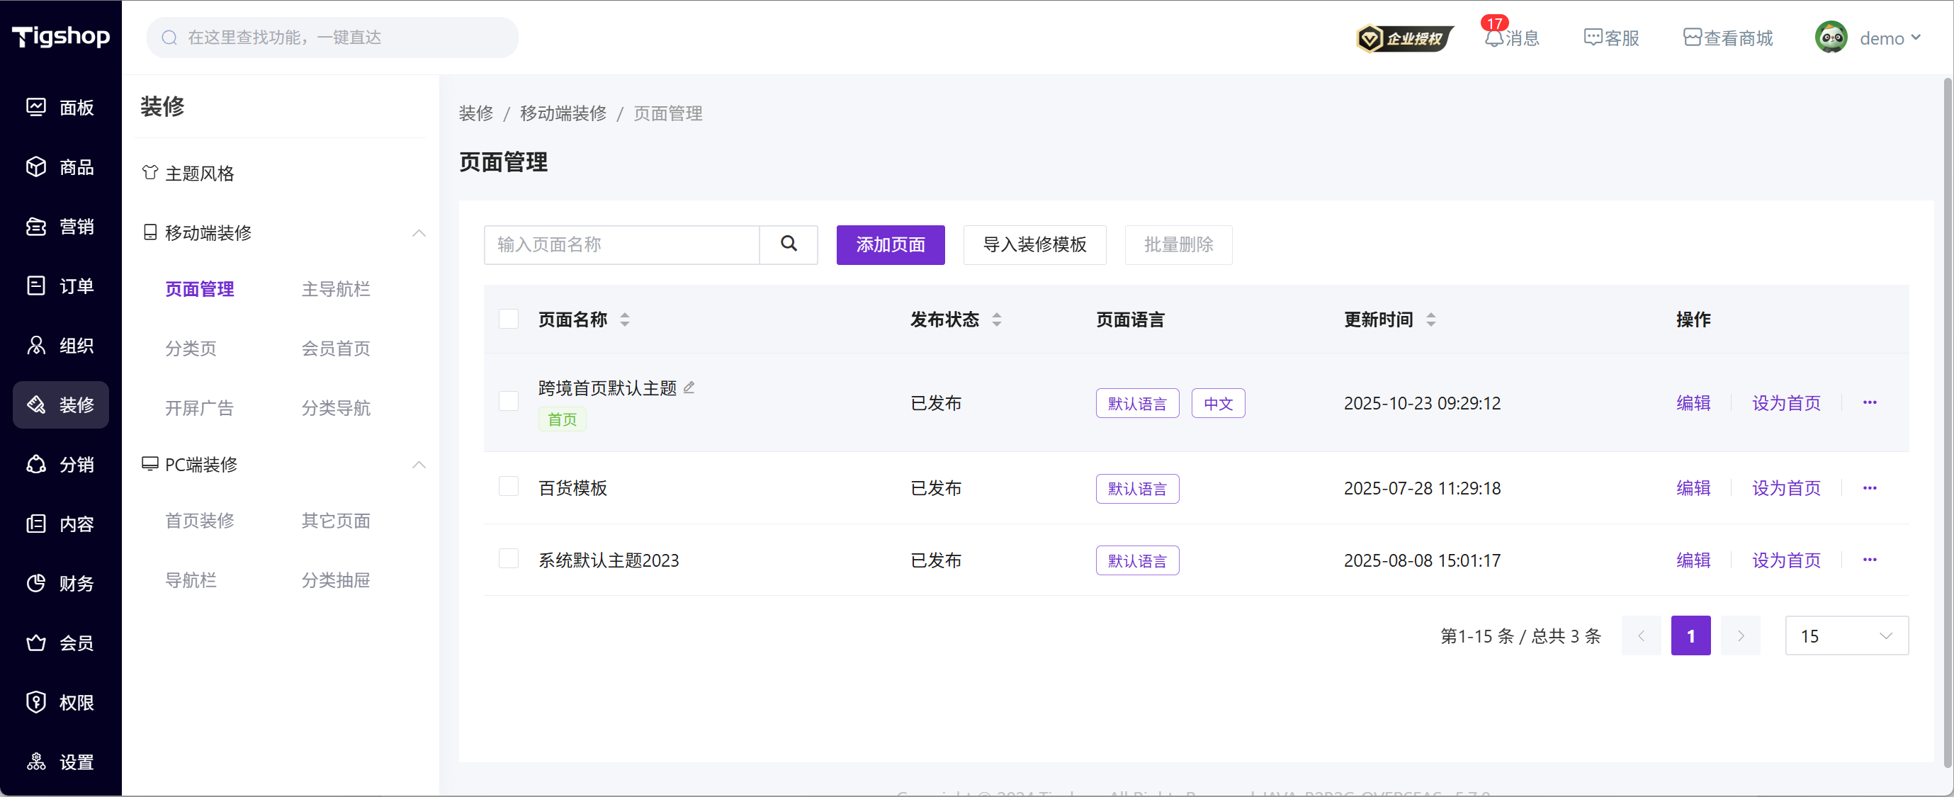Click the 企业授权 badge icon

1404,38
